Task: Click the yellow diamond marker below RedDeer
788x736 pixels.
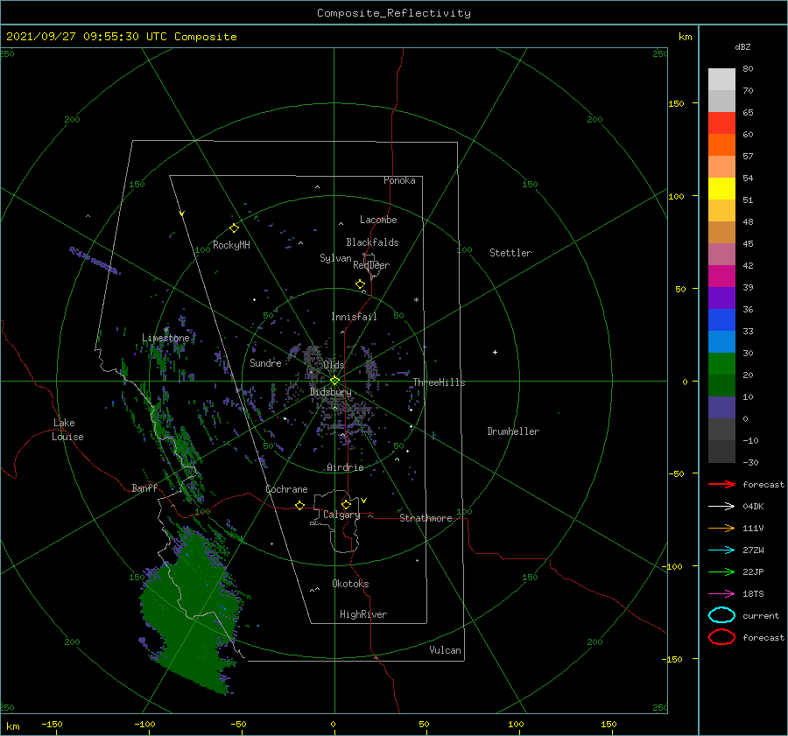Action: pyautogui.click(x=360, y=284)
